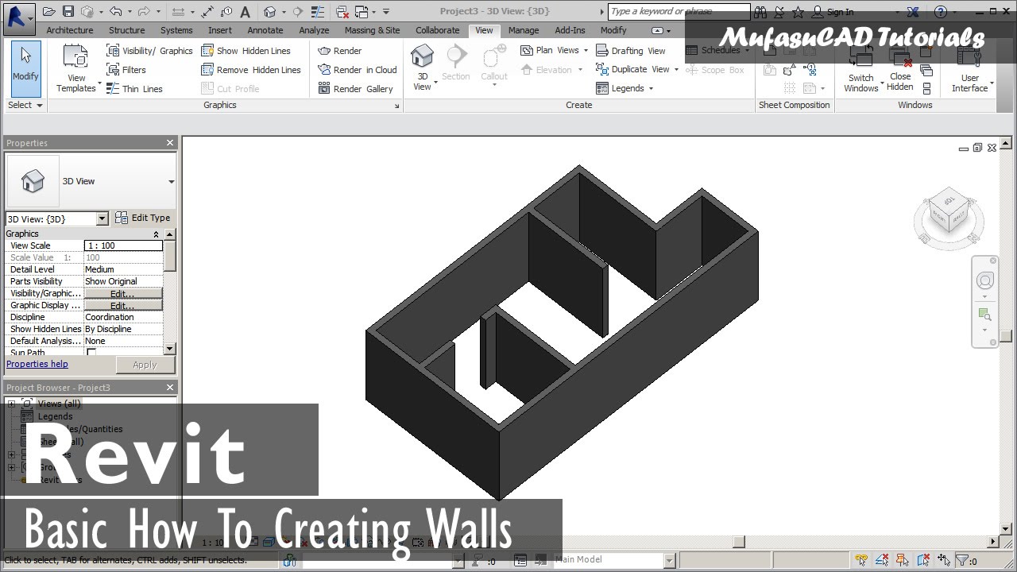Click Remove Hidden Lines tool
The image size is (1017, 572).
[251, 70]
